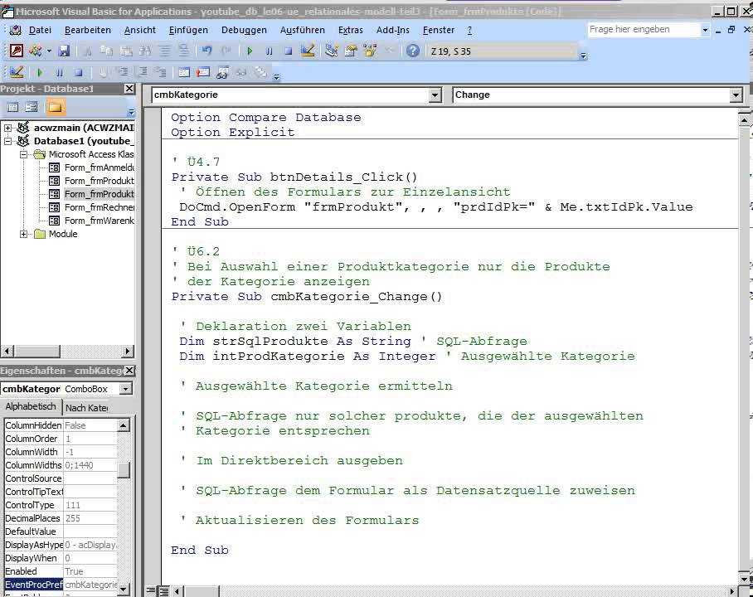This screenshot has height=597, width=753.
Task: Open debug toolbar options arrow
Action: 277,76
